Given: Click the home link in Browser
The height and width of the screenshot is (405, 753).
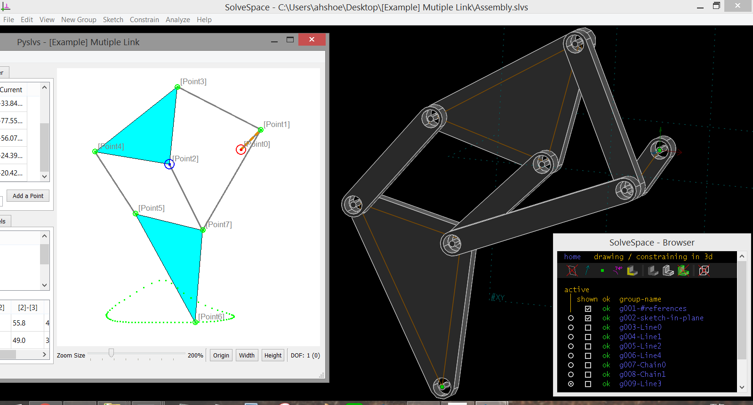Looking at the screenshot, I should pyautogui.click(x=572, y=257).
